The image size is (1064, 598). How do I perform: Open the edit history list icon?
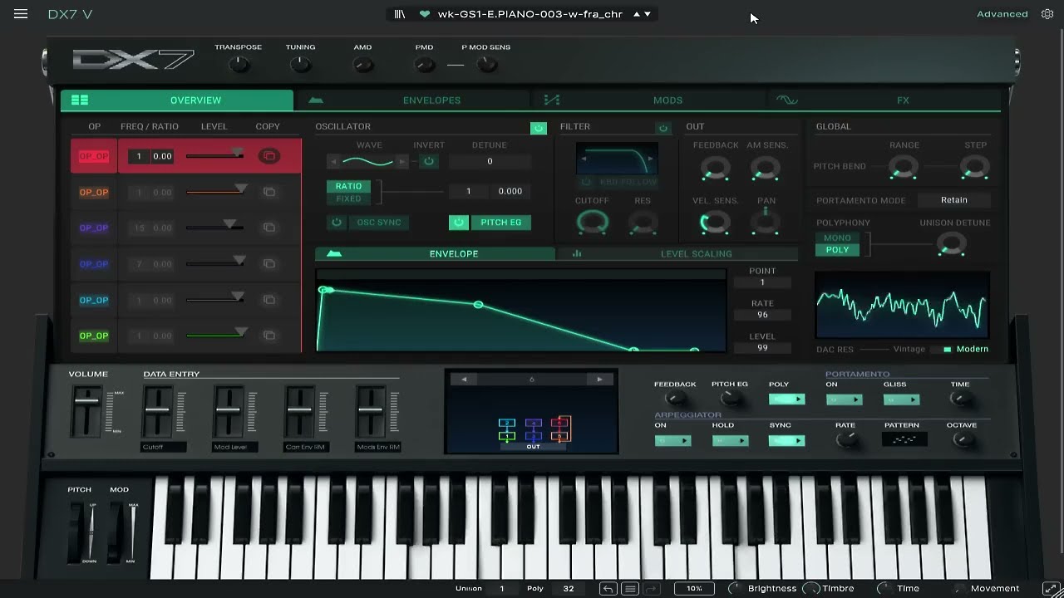[x=630, y=589]
